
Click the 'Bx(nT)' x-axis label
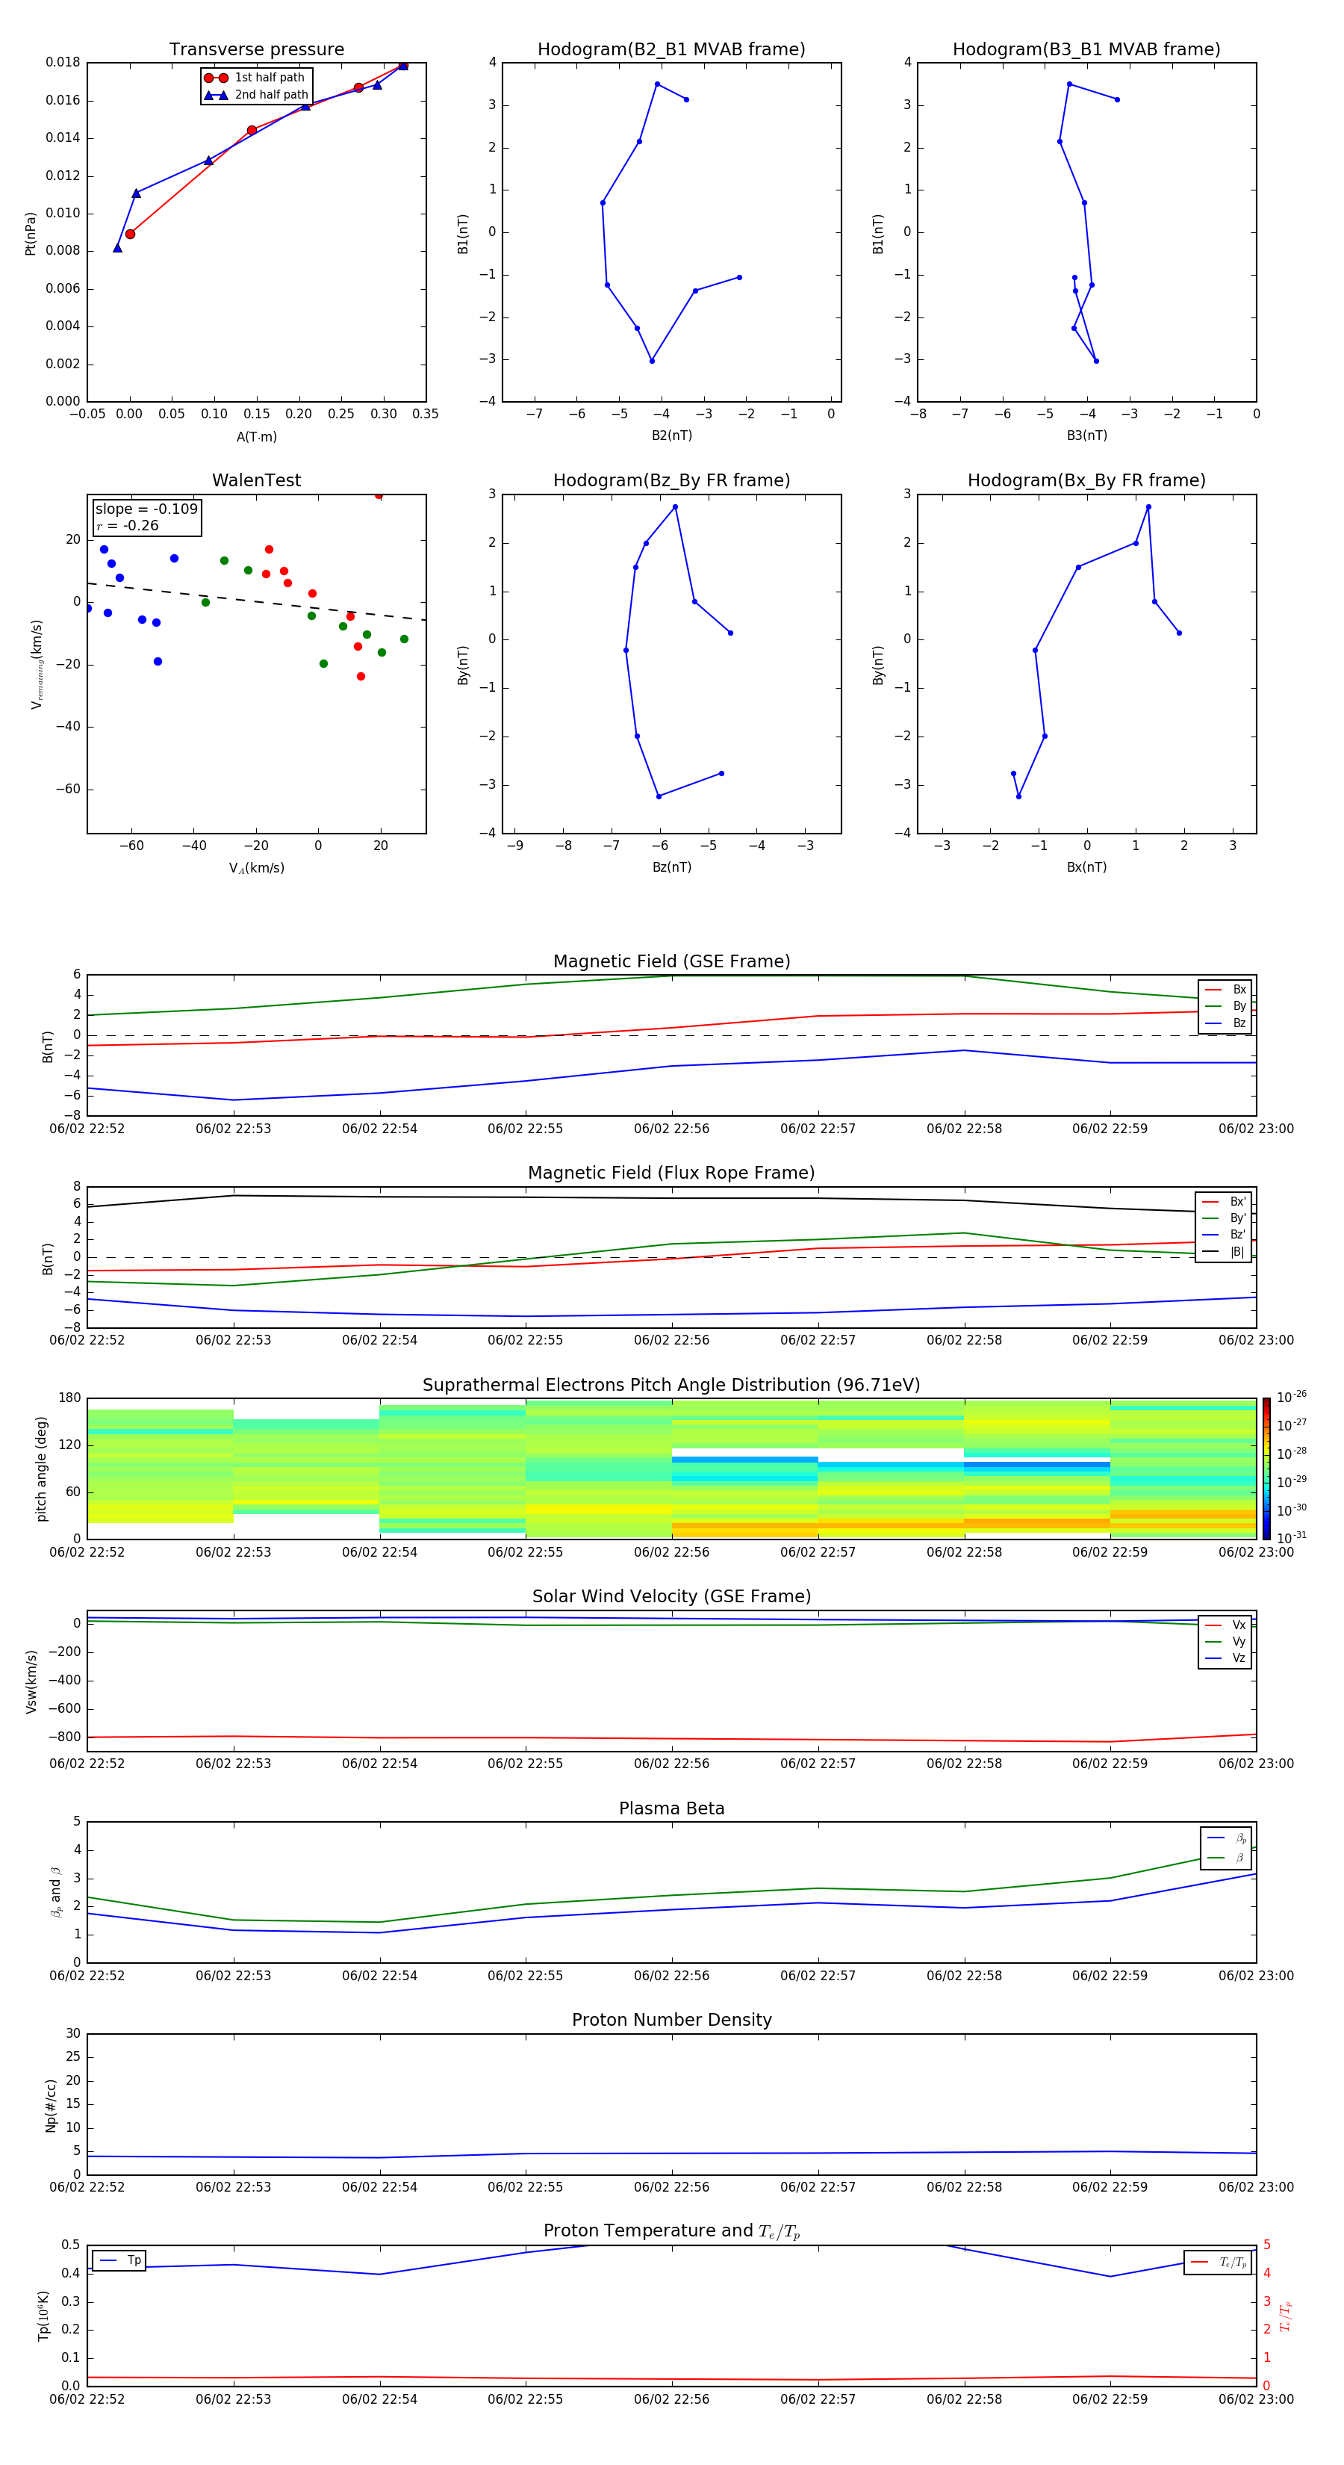1086,867
